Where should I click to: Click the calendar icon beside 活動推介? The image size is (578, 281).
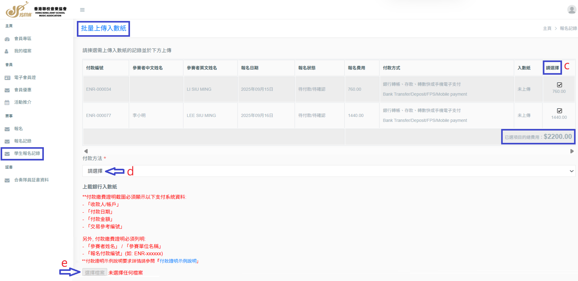pos(7,102)
